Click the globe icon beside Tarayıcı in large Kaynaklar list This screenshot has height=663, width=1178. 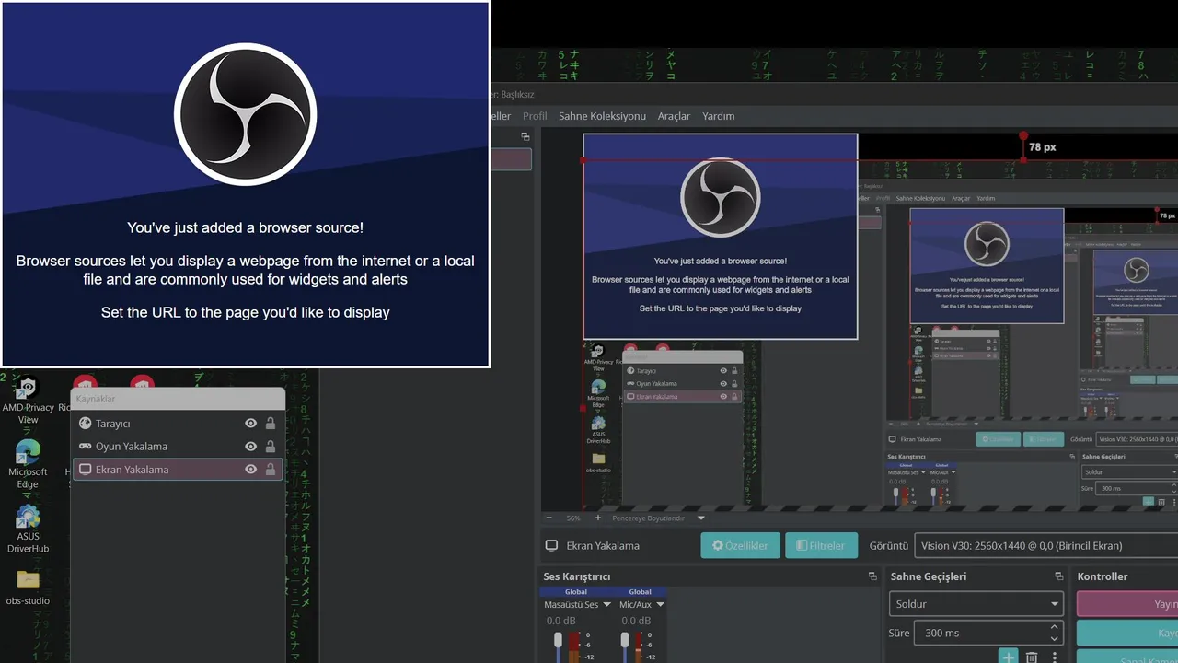pyautogui.click(x=86, y=424)
